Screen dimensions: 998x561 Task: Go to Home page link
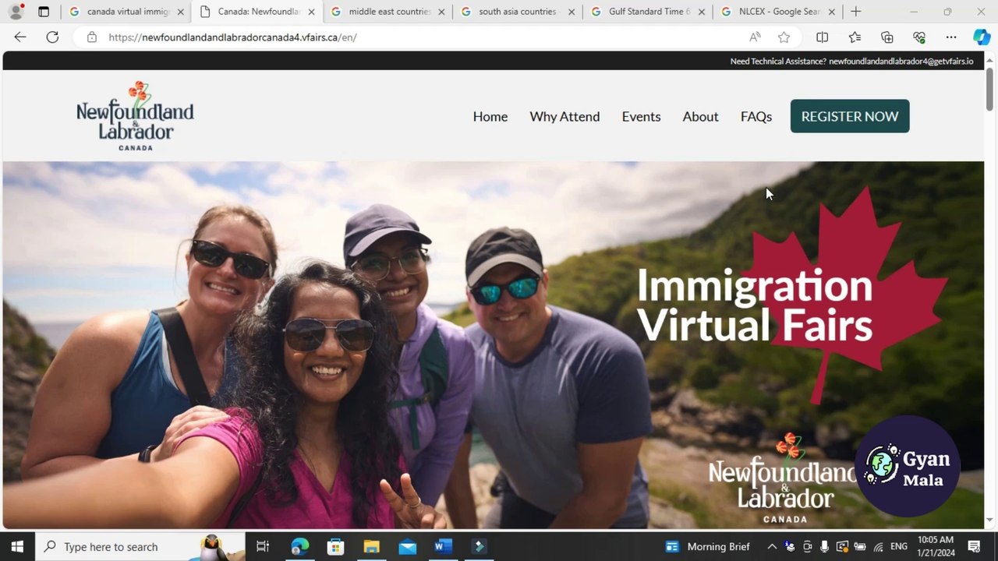pyautogui.click(x=490, y=116)
